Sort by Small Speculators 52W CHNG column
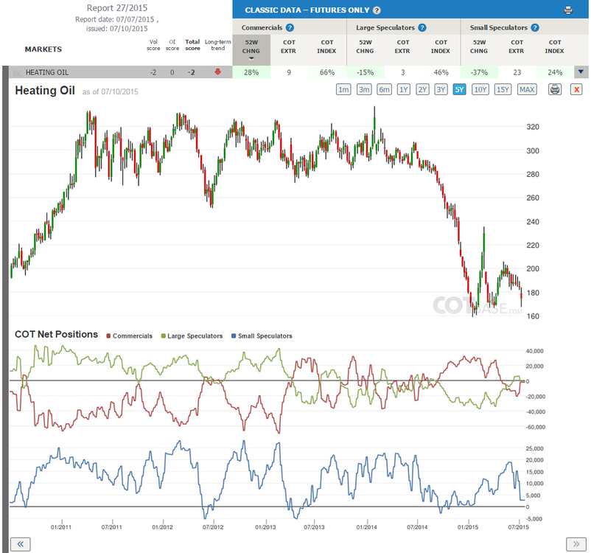The image size is (591, 553). [479, 46]
